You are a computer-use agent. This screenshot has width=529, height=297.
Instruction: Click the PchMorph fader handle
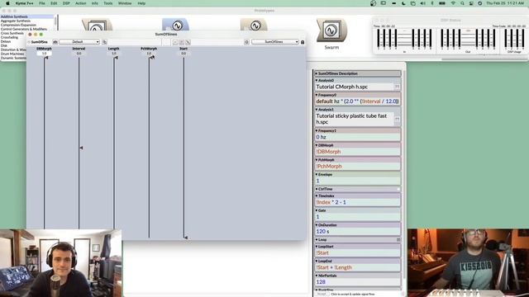coord(152,58)
